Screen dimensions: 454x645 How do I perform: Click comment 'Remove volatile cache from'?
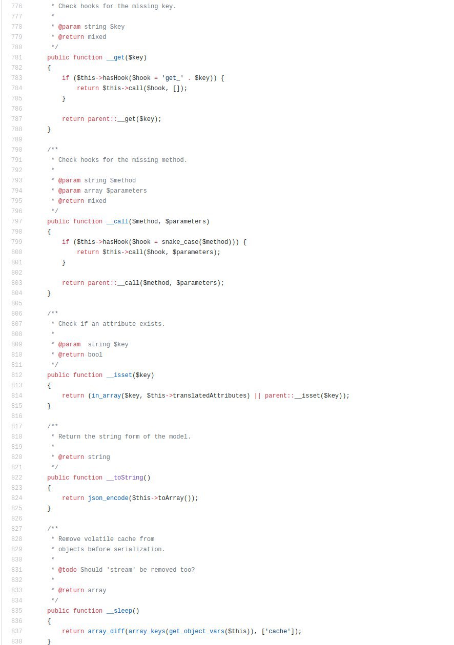[106, 539]
